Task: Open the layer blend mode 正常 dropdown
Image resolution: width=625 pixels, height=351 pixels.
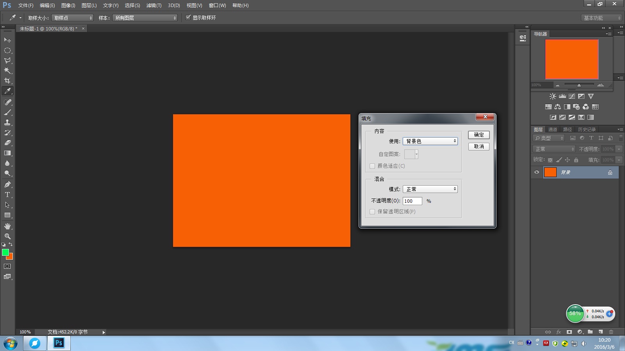Action: click(554, 149)
